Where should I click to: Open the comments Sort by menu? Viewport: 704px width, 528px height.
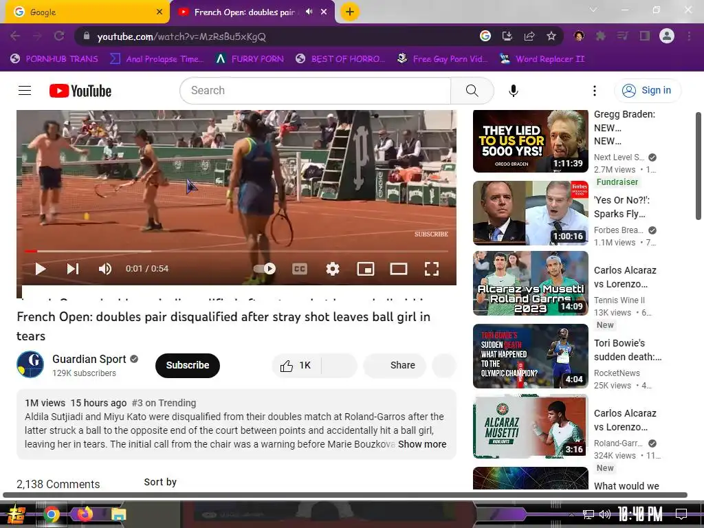tap(160, 482)
